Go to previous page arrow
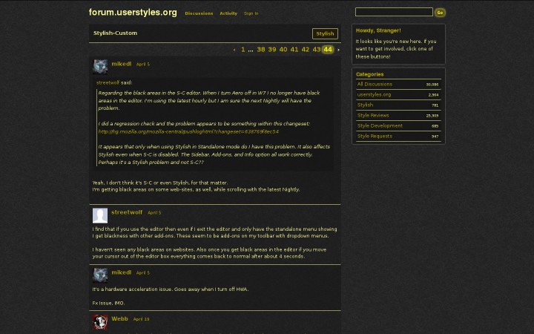The image size is (534, 334). coord(234,50)
